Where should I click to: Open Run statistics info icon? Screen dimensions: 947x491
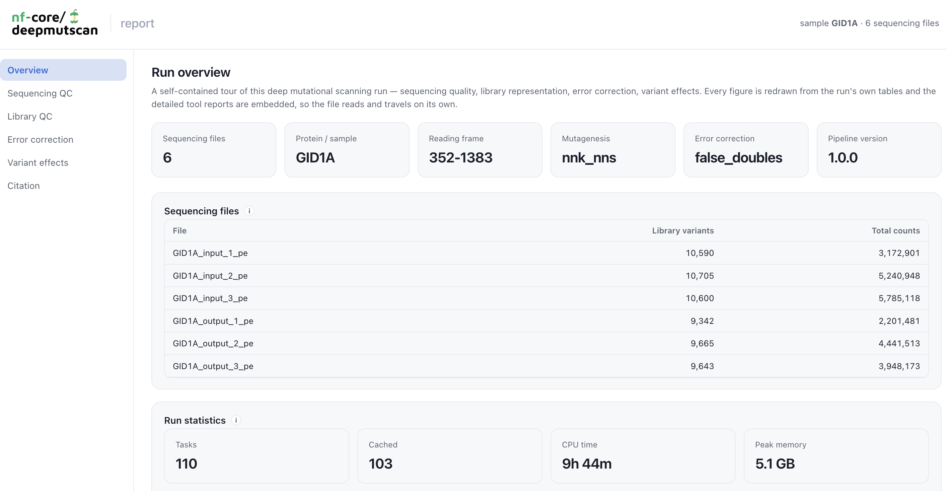(236, 420)
